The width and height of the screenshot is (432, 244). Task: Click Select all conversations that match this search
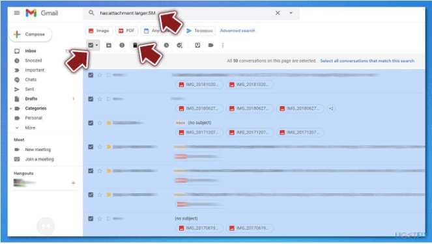367,61
